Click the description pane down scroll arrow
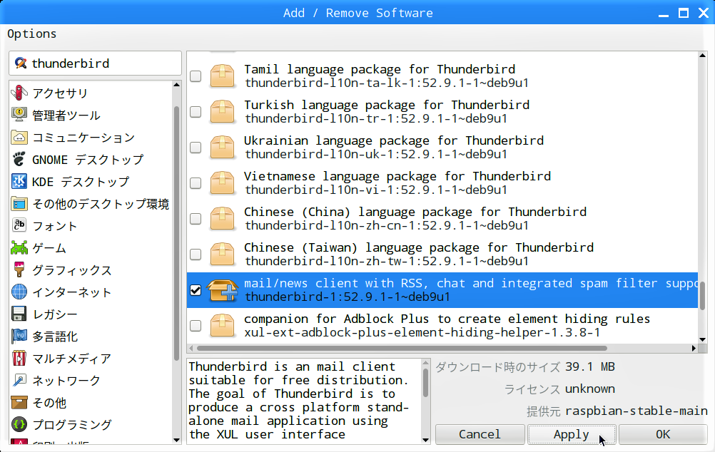The image size is (715, 452). (x=425, y=440)
